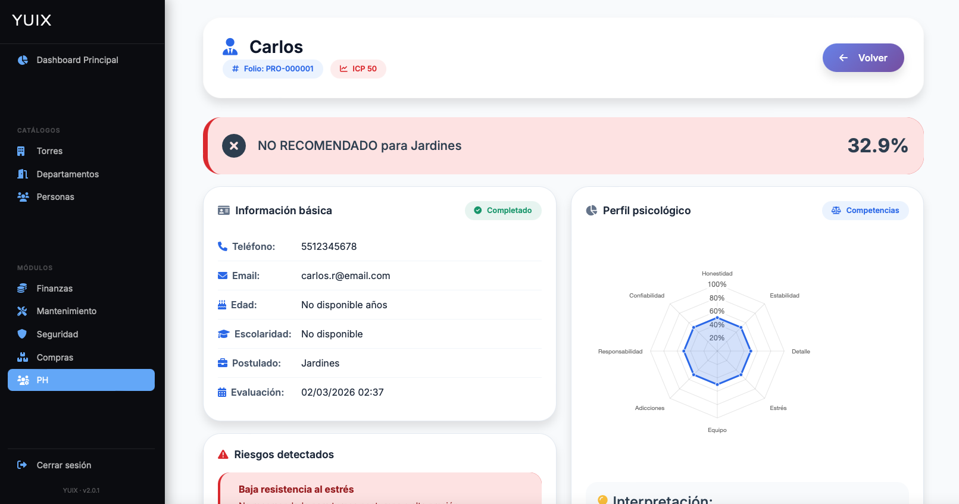
Task: Click the Personas group icon
Action: click(23, 197)
